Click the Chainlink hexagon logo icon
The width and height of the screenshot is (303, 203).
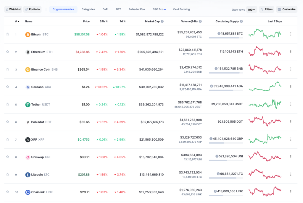click(28, 192)
